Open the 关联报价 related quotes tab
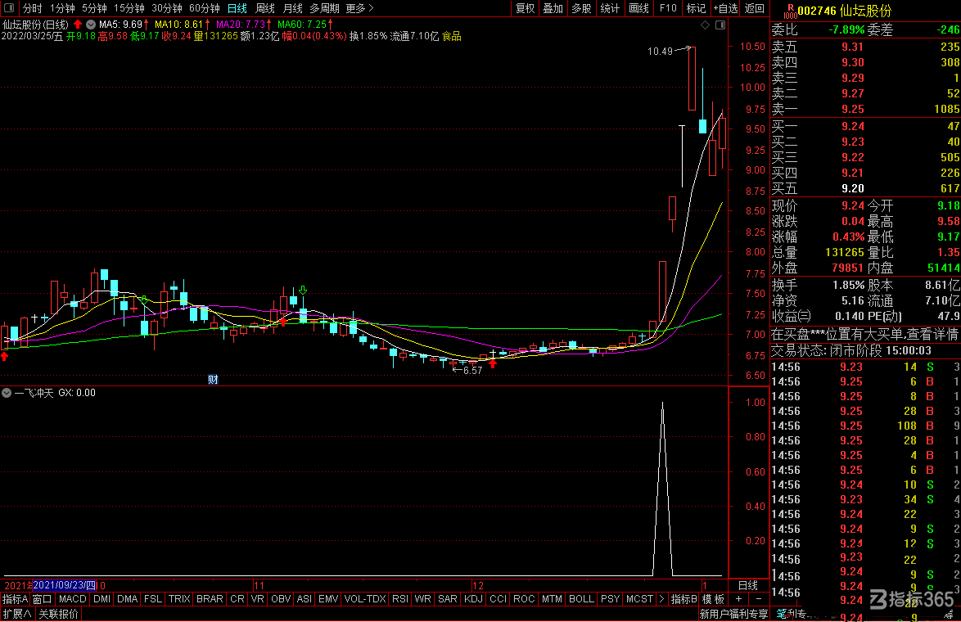This screenshot has width=961, height=622. click(x=59, y=614)
